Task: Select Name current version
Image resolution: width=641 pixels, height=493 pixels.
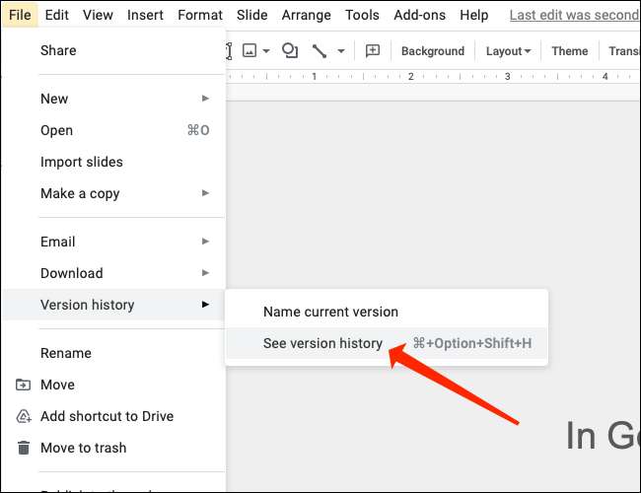Action: pyautogui.click(x=330, y=312)
